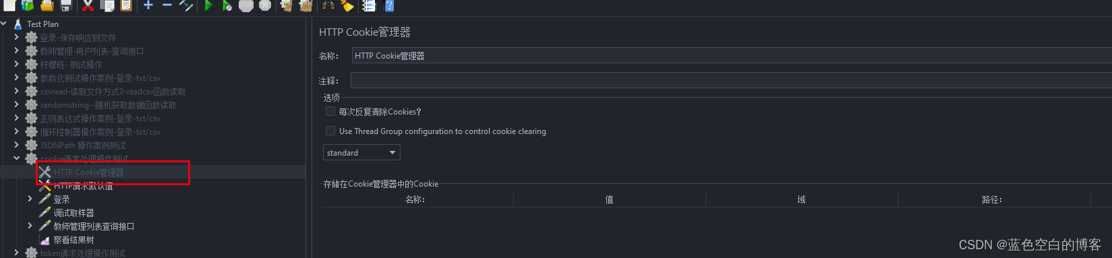Click the Function Helper list icon
This screenshot has width=1112, height=258.
tap(369, 5)
